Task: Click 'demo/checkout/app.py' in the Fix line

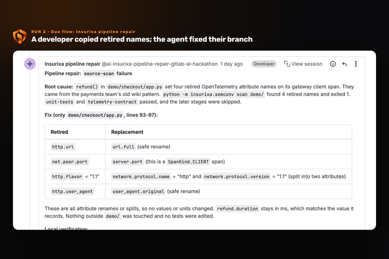Action: (95, 115)
